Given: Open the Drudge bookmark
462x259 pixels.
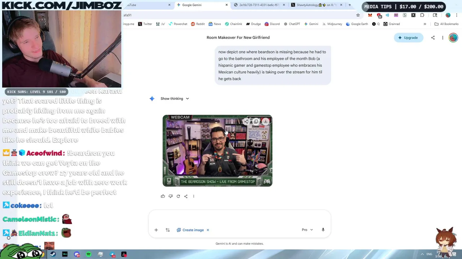Looking at the screenshot, I should click(x=253, y=24).
